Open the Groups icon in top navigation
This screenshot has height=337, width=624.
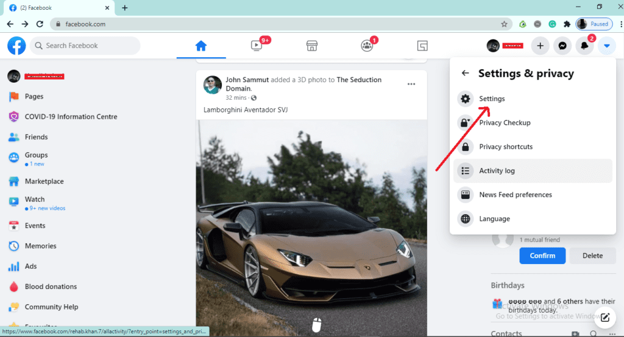(367, 46)
